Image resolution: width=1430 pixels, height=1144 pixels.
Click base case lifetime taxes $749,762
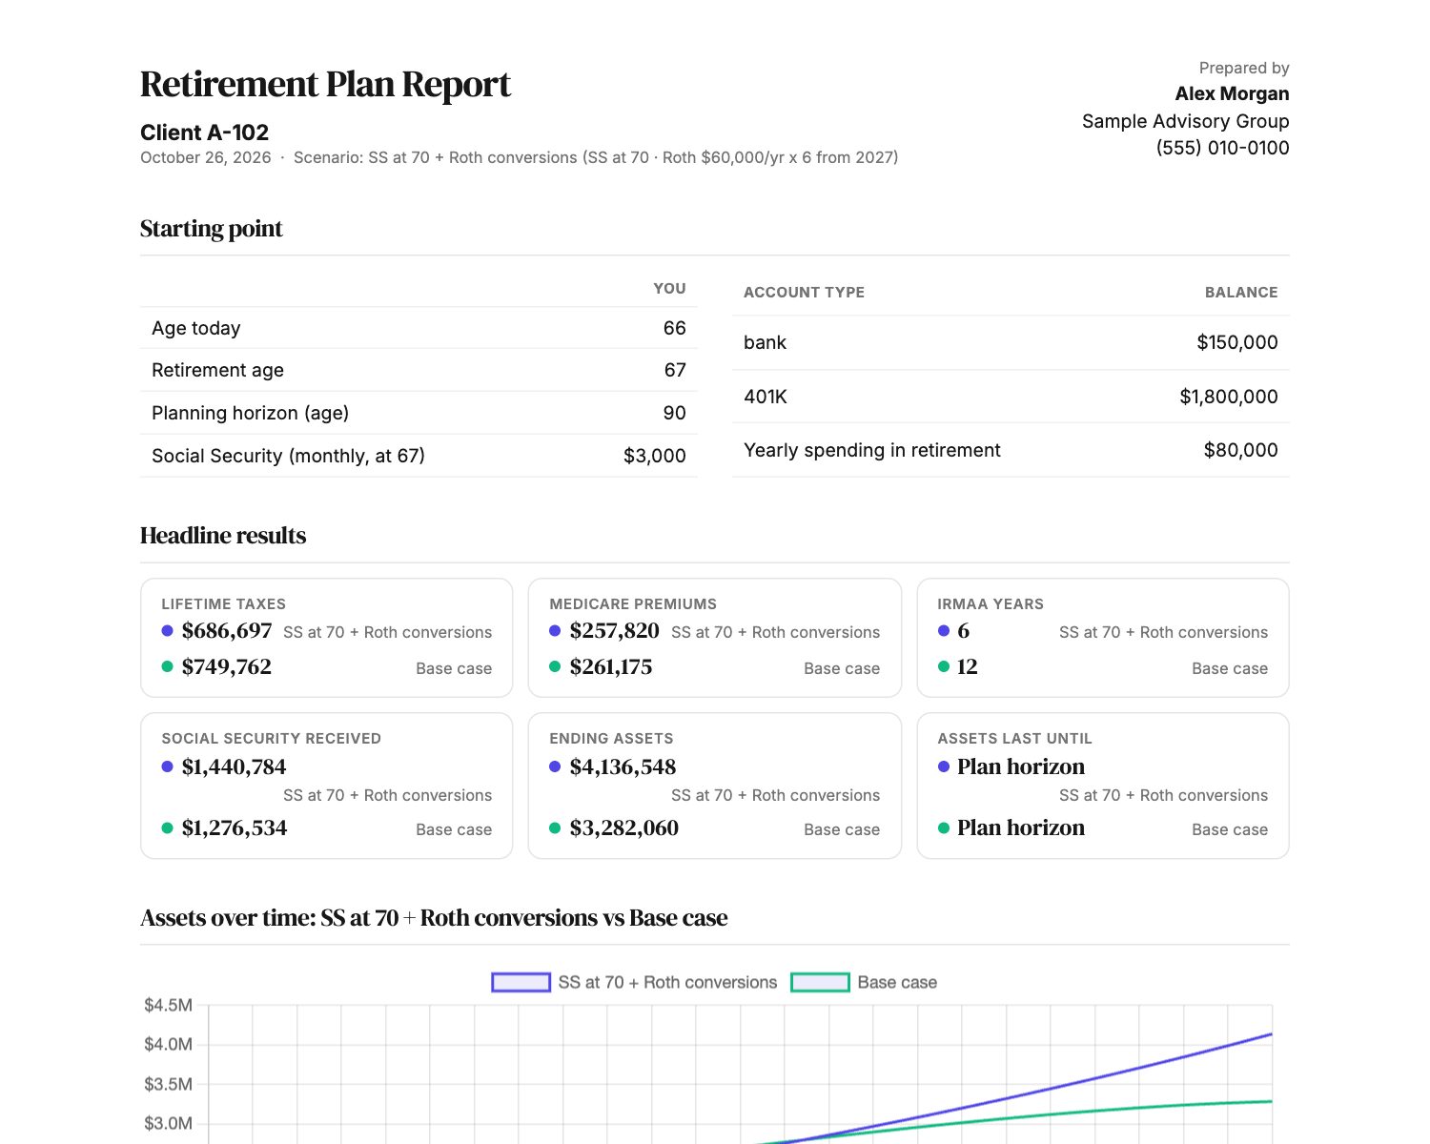point(227,666)
